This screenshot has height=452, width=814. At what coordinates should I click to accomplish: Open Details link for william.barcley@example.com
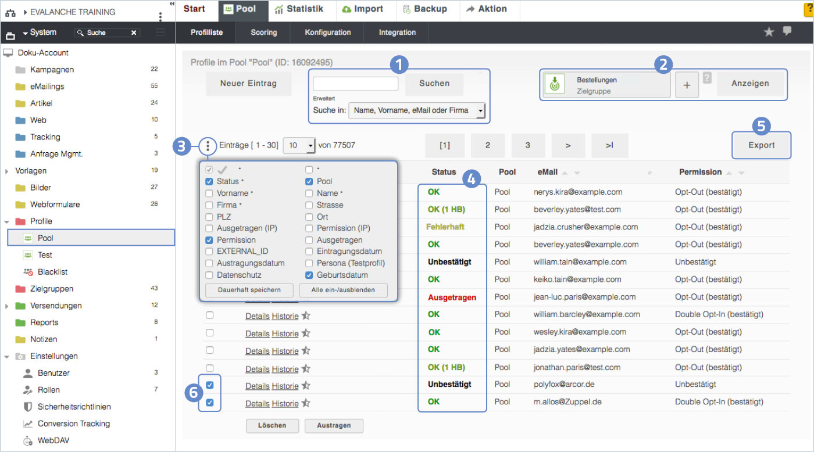257,316
